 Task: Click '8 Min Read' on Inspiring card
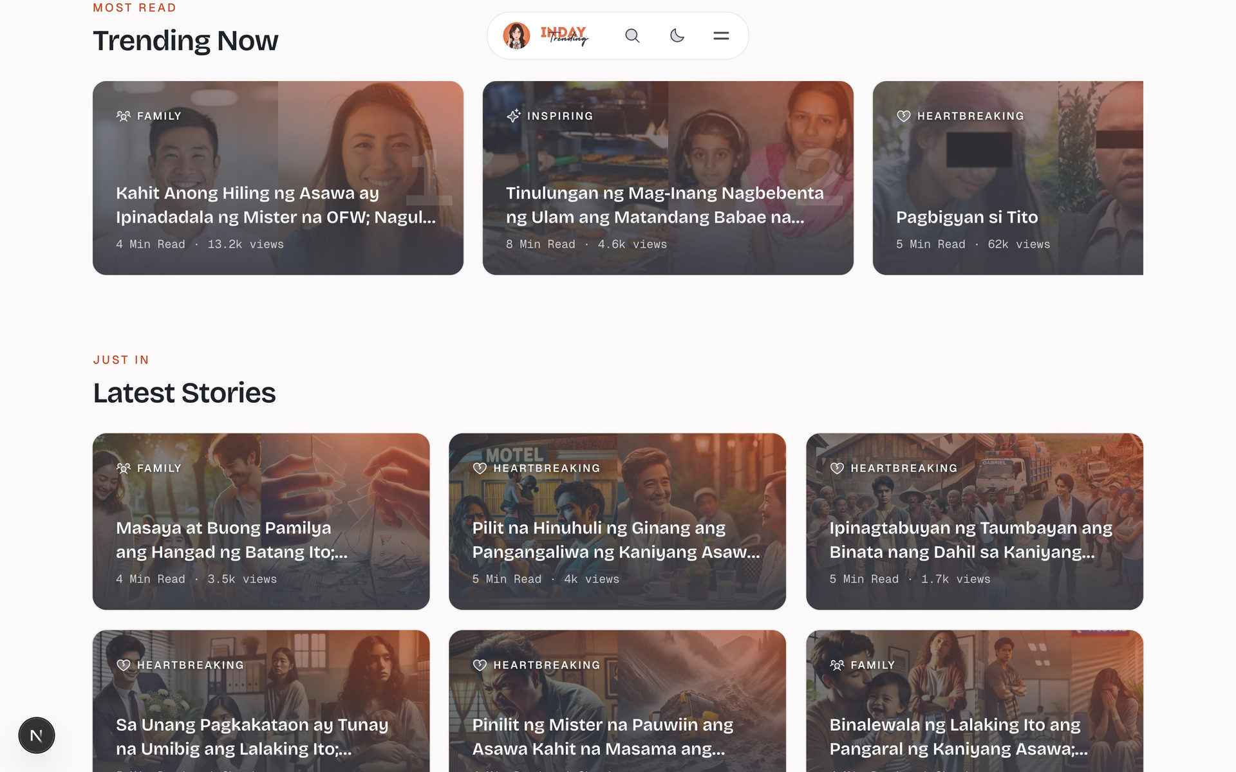(x=541, y=244)
